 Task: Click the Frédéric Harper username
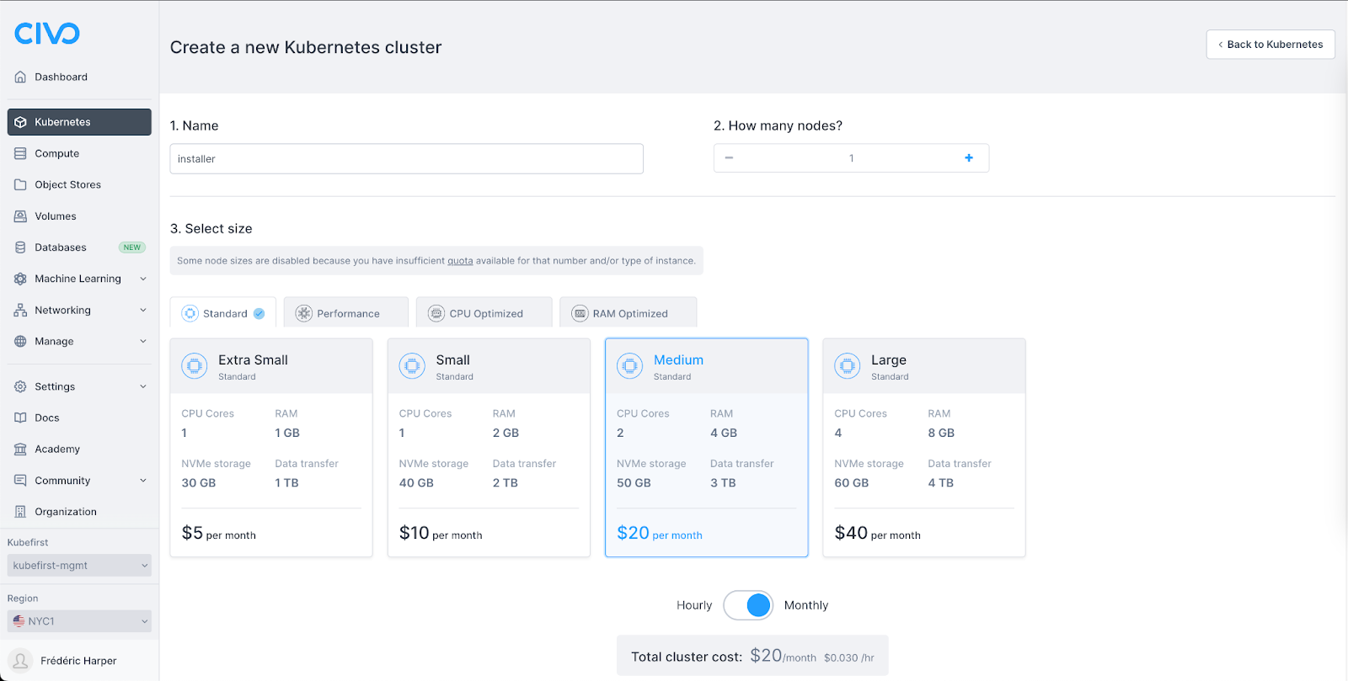[x=78, y=661]
